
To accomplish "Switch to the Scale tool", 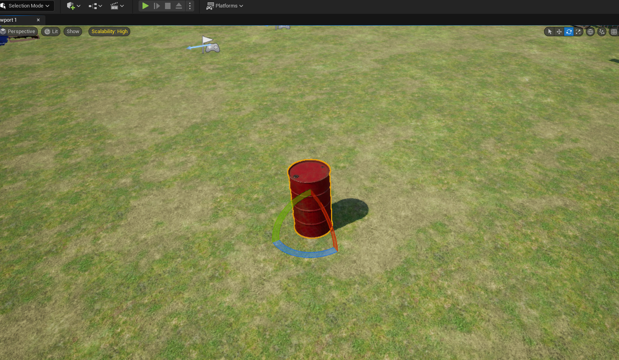I will point(578,32).
